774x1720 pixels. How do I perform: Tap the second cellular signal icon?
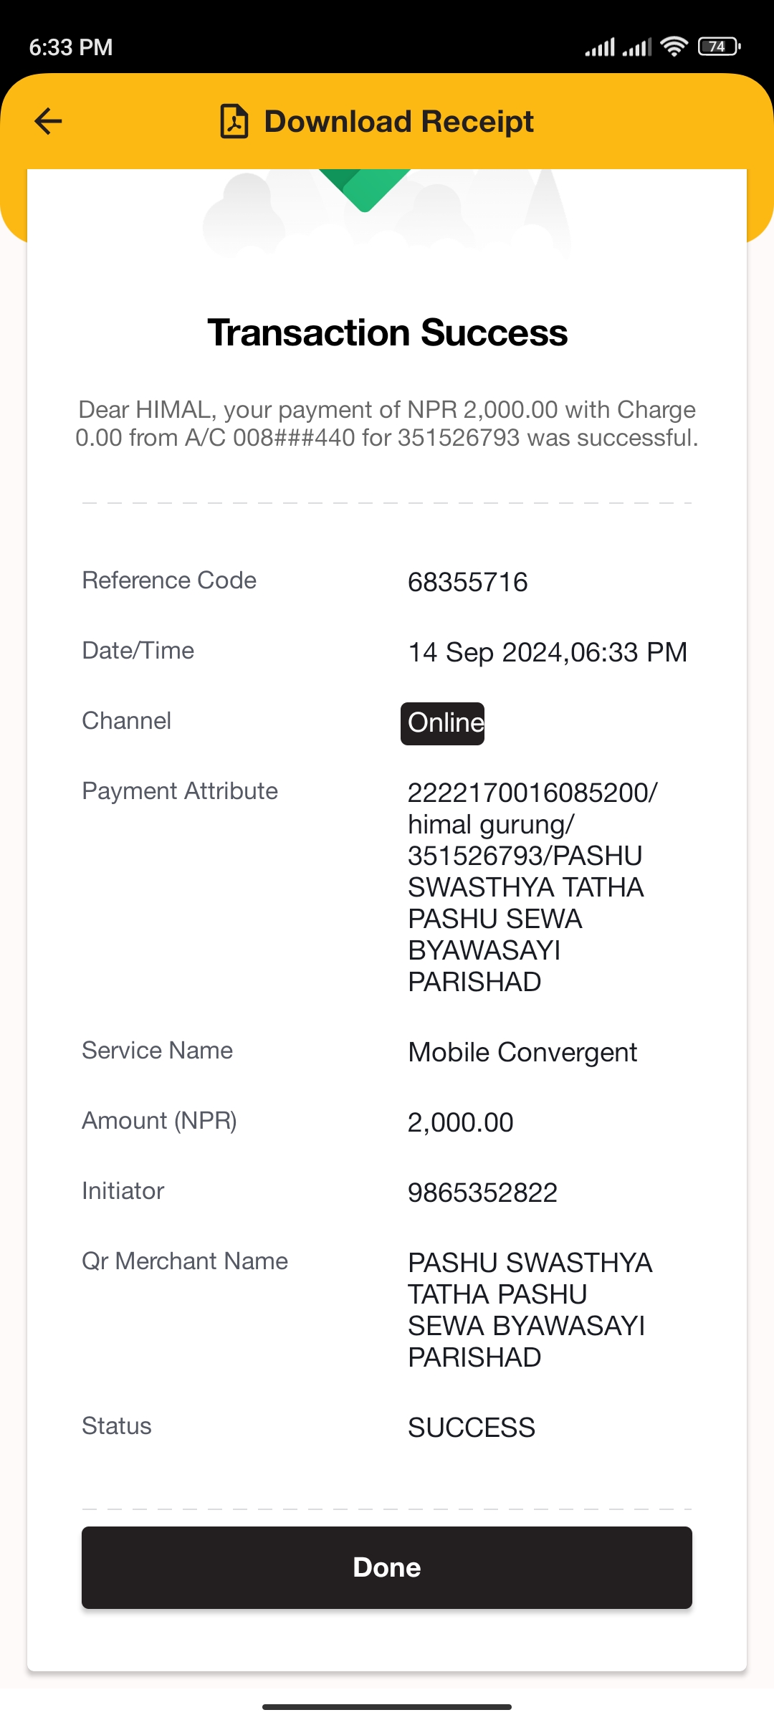637,47
